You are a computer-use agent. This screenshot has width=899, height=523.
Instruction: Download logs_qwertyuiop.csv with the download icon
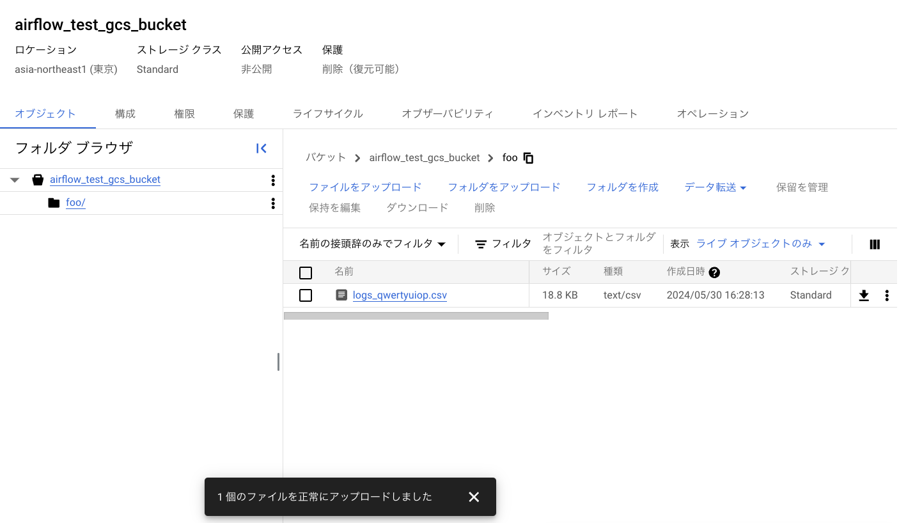(863, 295)
